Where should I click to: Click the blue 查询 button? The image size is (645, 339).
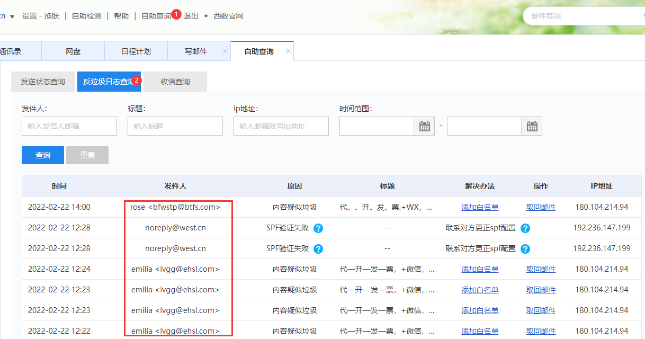(43, 155)
